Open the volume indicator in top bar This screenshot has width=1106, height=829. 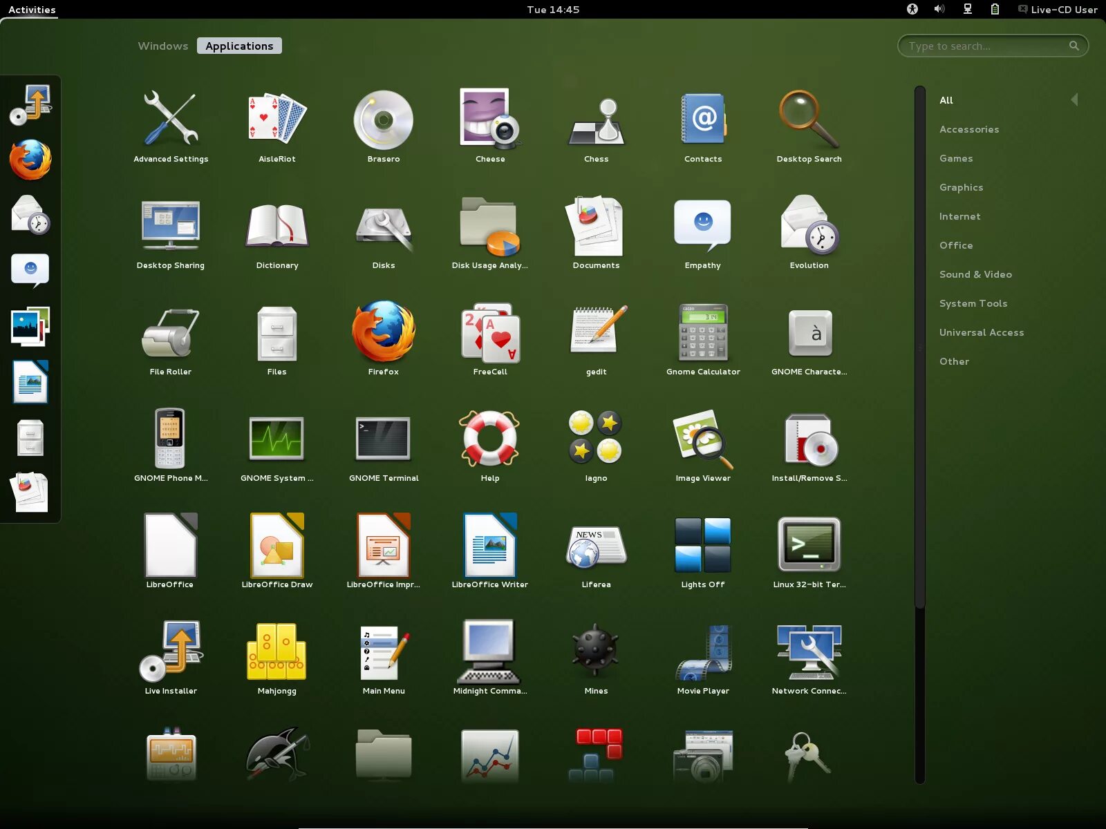tap(939, 9)
